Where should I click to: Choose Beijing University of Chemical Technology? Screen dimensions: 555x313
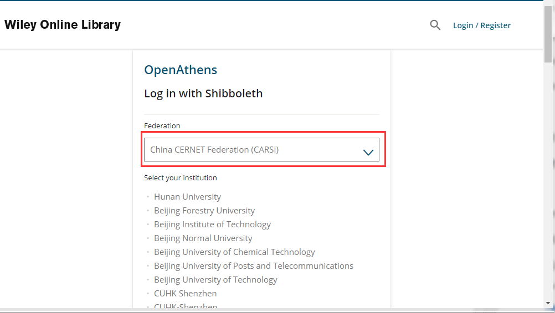click(x=234, y=252)
